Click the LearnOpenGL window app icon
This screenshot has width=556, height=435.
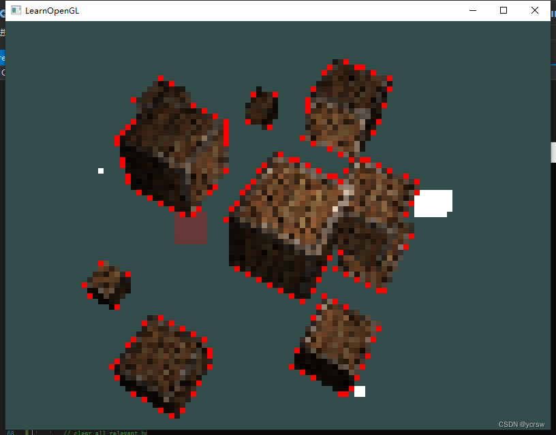pyautogui.click(x=16, y=10)
